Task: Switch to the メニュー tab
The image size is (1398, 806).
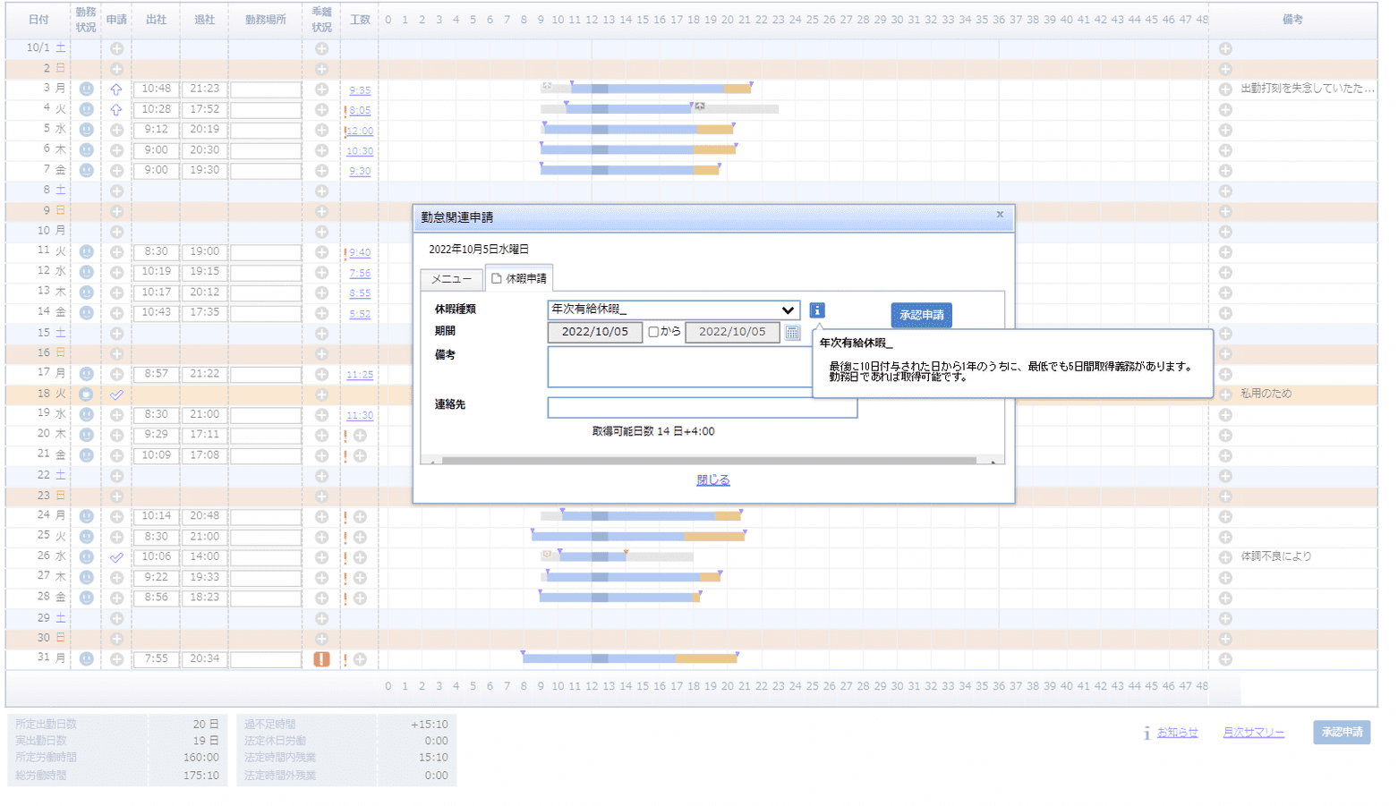Action: coord(451,279)
